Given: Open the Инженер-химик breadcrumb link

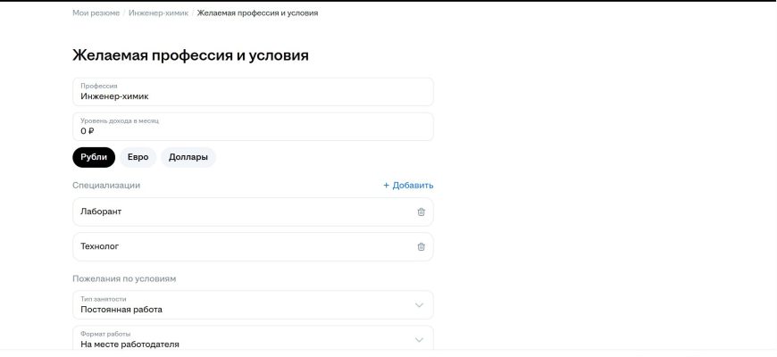Looking at the screenshot, I should [158, 13].
